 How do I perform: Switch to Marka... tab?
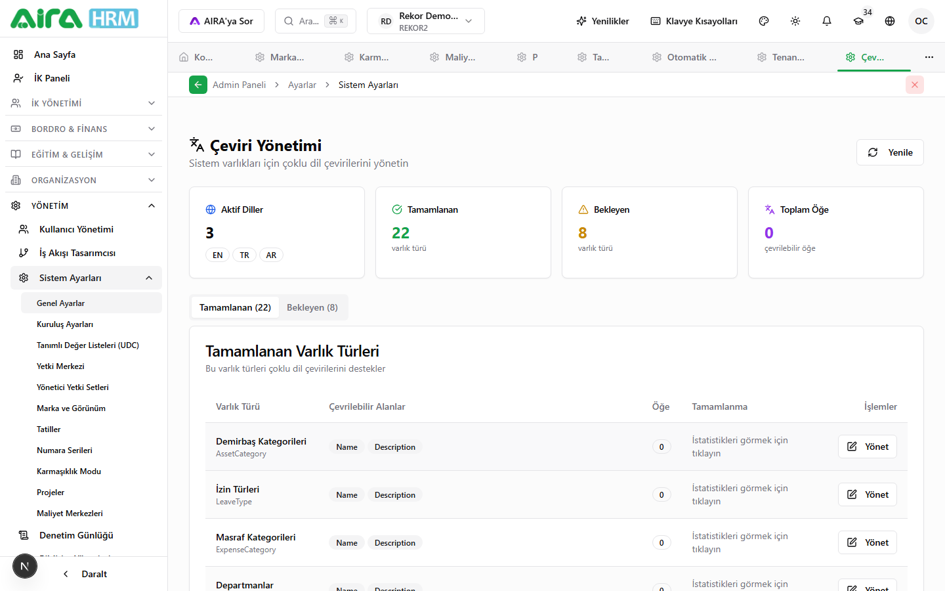(280, 57)
